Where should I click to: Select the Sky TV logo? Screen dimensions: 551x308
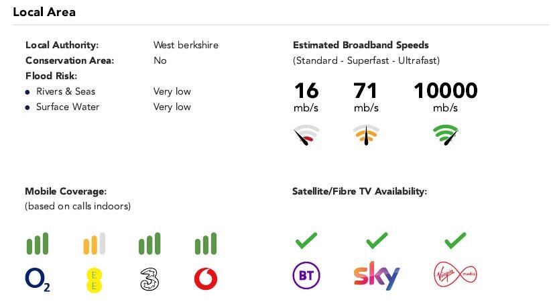tap(376, 276)
